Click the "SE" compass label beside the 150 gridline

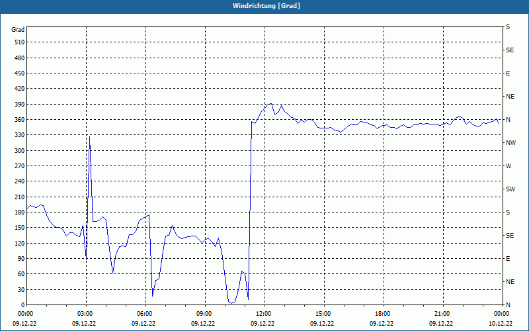[x=510, y=236]
